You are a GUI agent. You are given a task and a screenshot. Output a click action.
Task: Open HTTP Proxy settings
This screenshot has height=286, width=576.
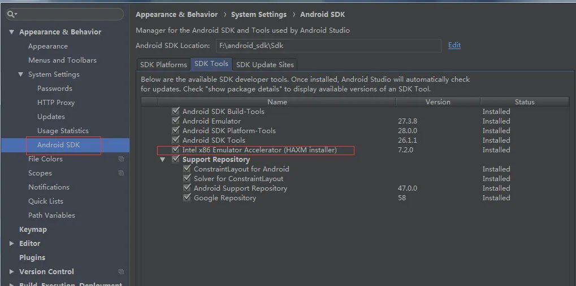point(56,103)
